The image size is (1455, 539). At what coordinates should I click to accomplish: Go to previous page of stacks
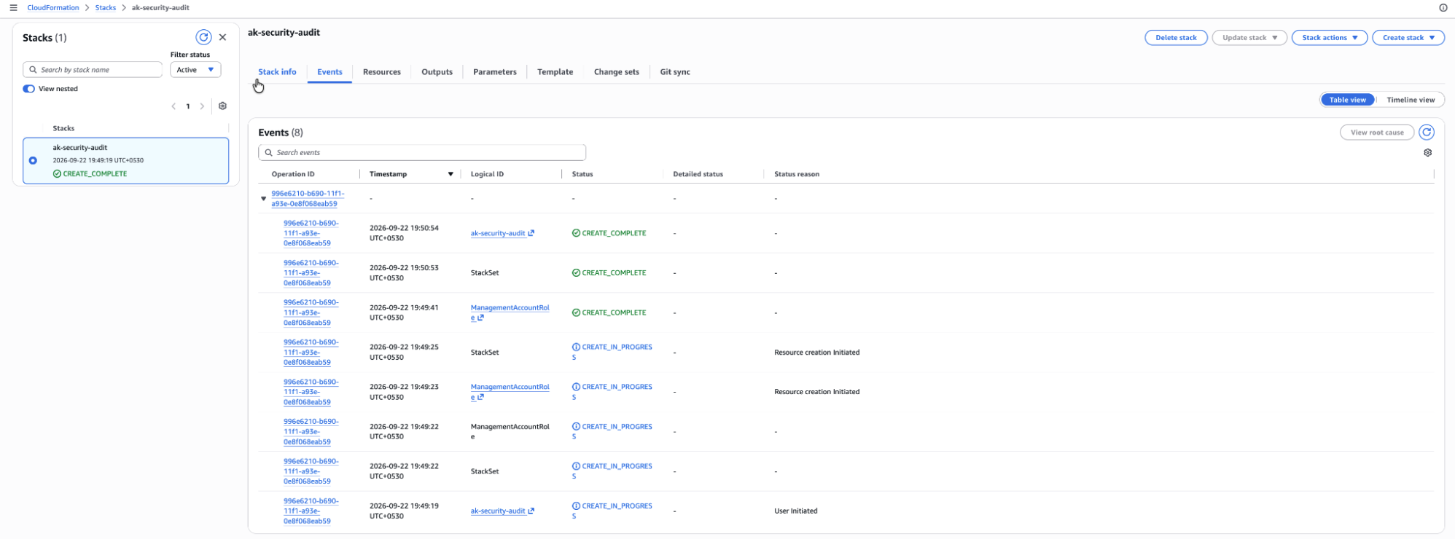pos(173,106)
